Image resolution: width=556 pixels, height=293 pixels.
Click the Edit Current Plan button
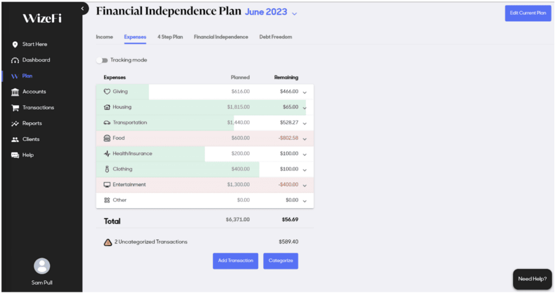528,13
